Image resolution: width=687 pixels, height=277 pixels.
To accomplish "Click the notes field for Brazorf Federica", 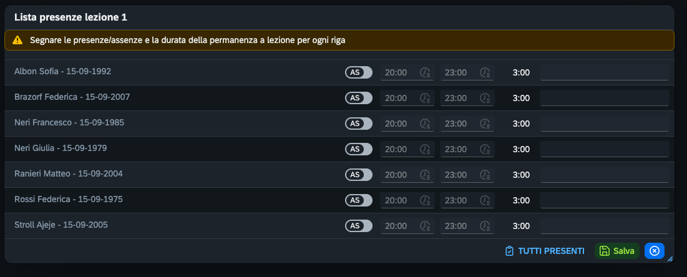I will coord(604,98).
